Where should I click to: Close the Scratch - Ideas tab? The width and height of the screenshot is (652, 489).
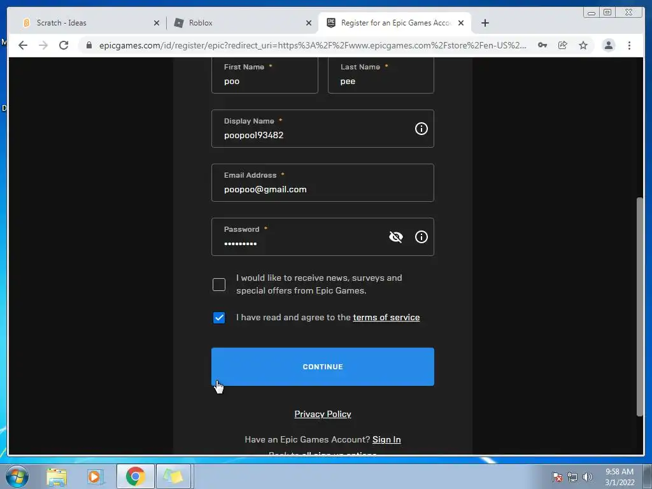coord(157,24)
